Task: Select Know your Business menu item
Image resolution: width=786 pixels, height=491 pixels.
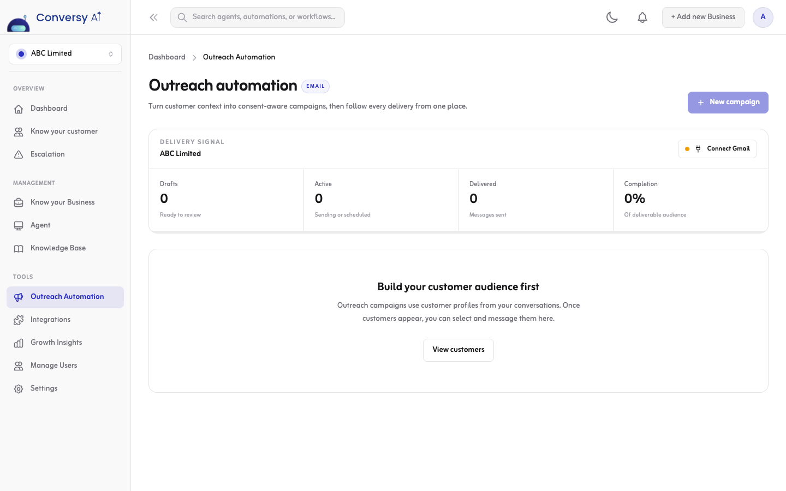Action: [x=65, y=202]
